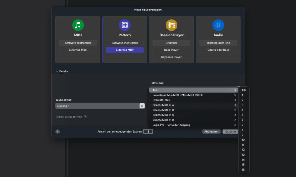Choose 88emu MIDI IN D destination

pos(193,120)
